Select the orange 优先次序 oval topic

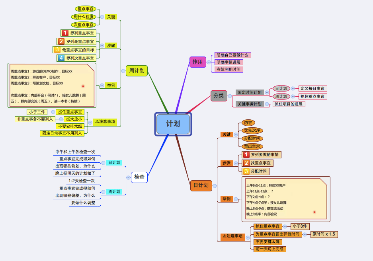click(x=252, y=130)
